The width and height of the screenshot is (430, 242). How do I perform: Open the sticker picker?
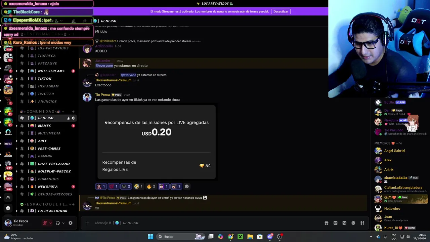344,223
